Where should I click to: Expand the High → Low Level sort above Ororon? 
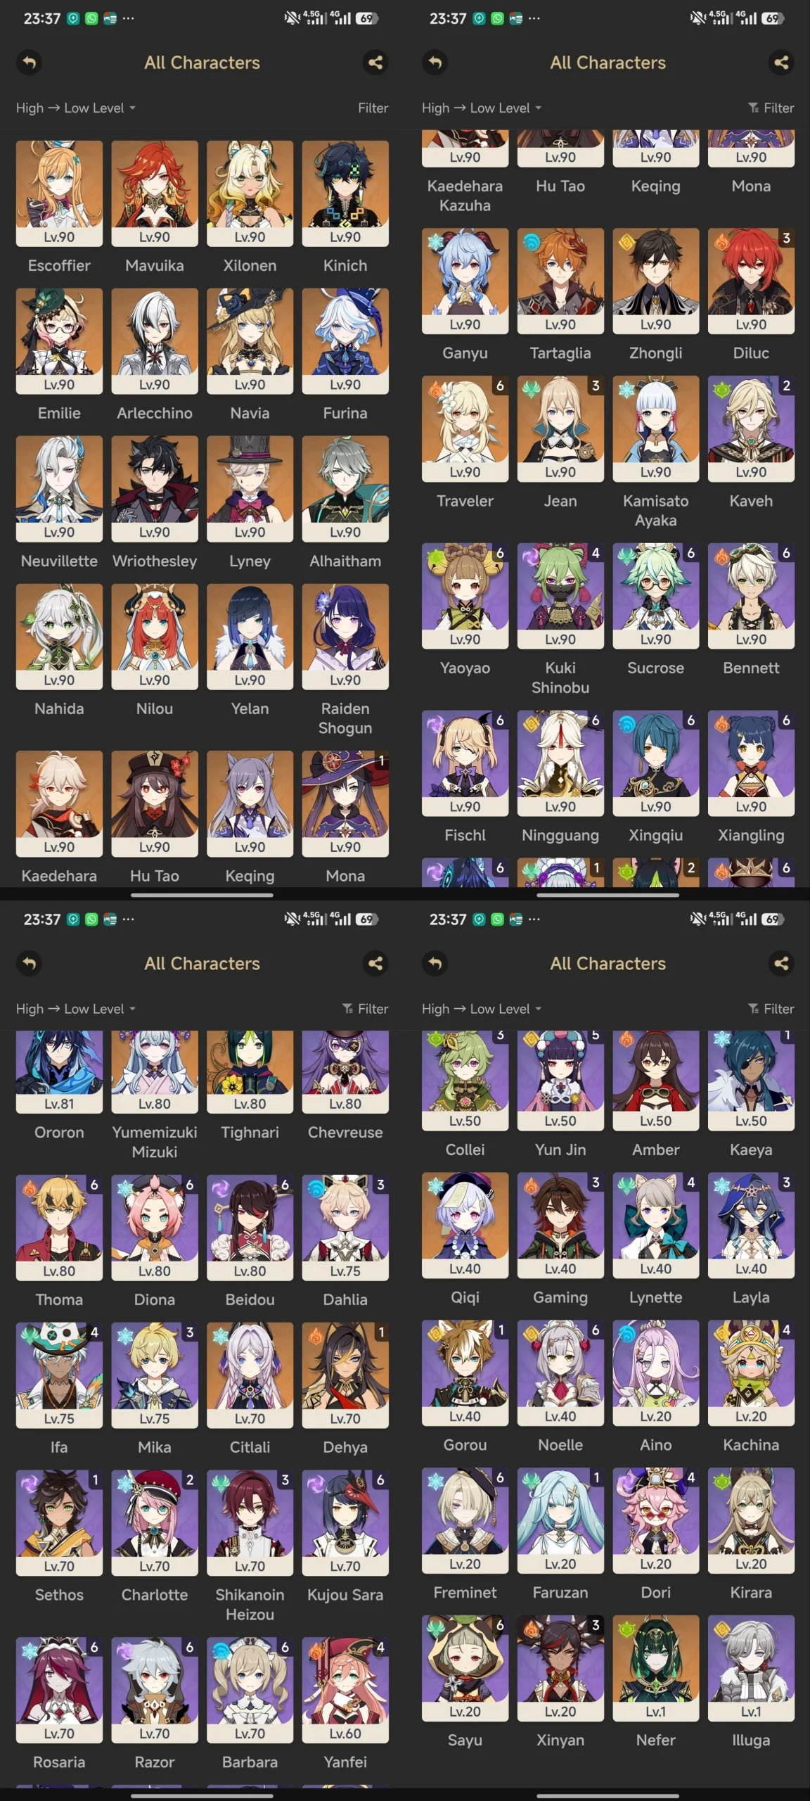[x=76, y=1008]
